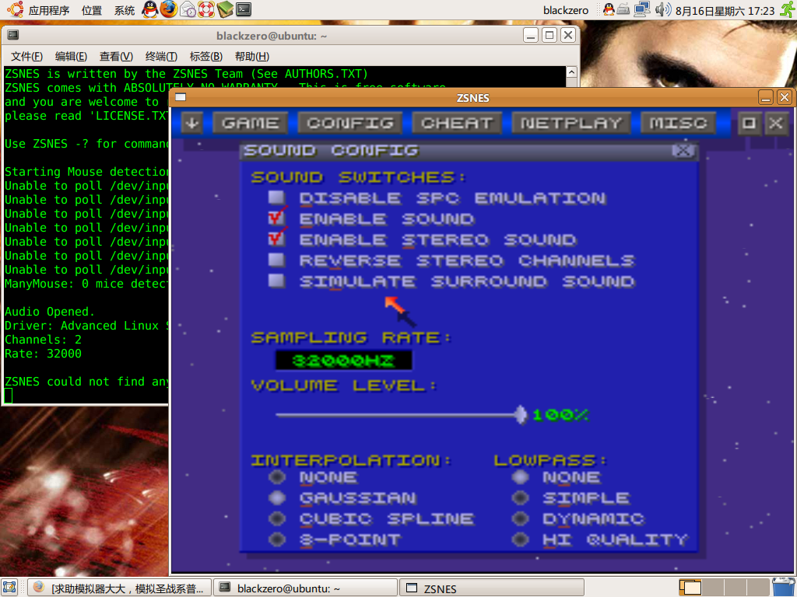Open the help lifesaver launcher icon
The height and width of the screenshot is (597, 797).
[x=206, y=9]
